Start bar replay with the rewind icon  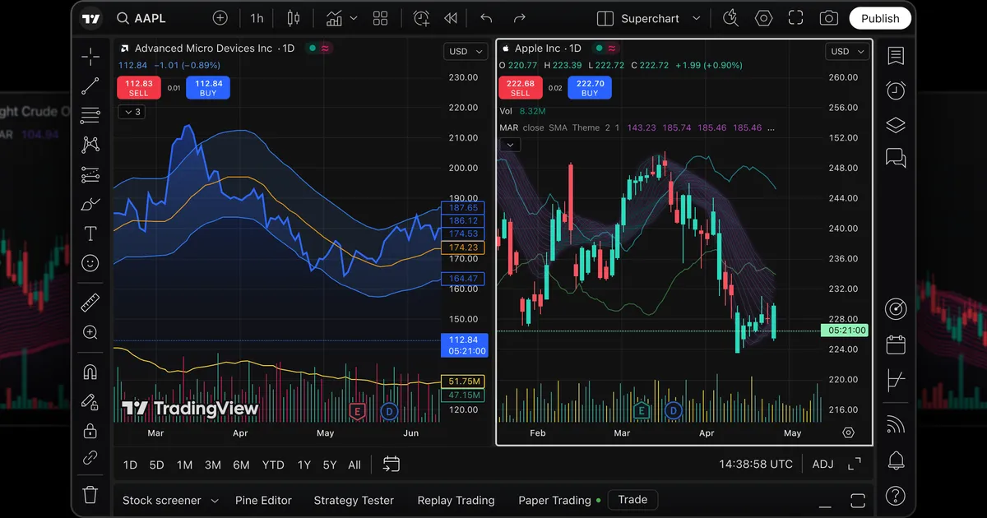450,18
